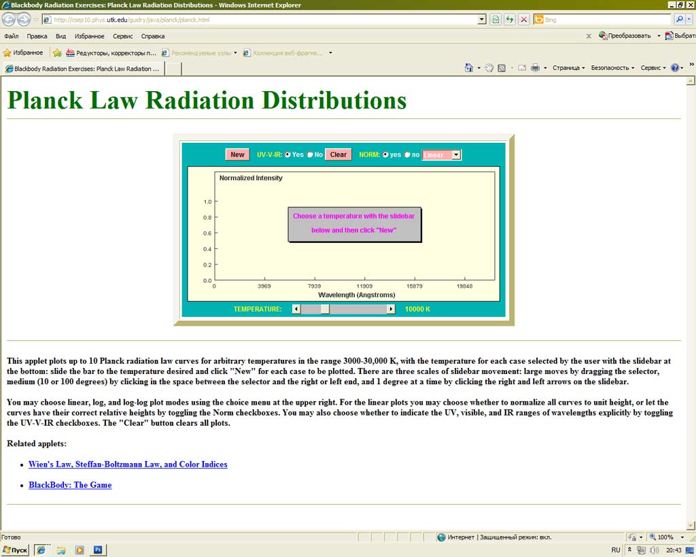
Task: Open the Вид menu
Action: point(60,36)
